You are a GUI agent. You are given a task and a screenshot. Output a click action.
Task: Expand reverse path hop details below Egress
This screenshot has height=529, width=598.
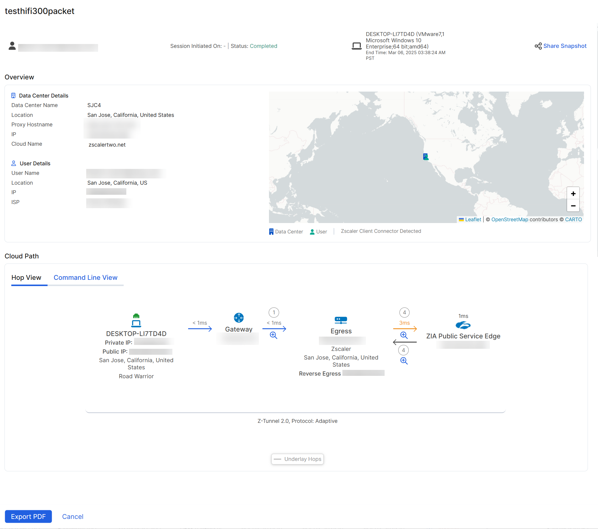coord(404,361)
